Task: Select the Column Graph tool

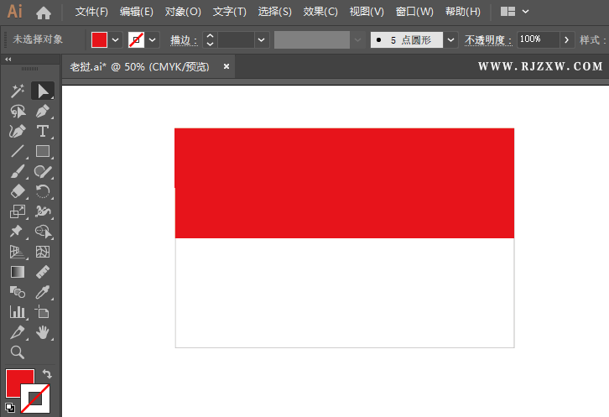Action: [x=18, y=312]
